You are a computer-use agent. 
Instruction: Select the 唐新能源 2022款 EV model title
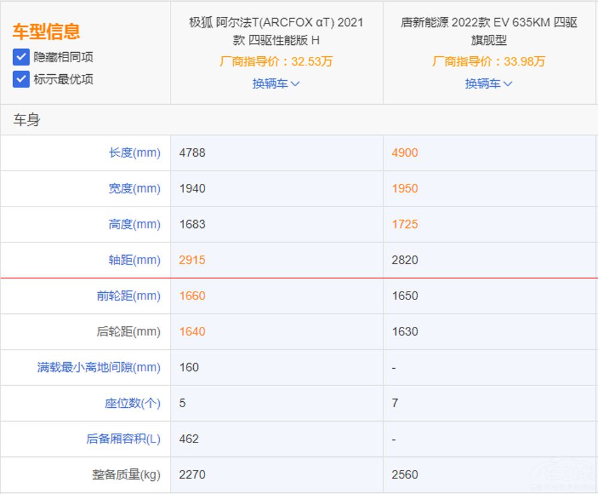click(x=489, y=31)
